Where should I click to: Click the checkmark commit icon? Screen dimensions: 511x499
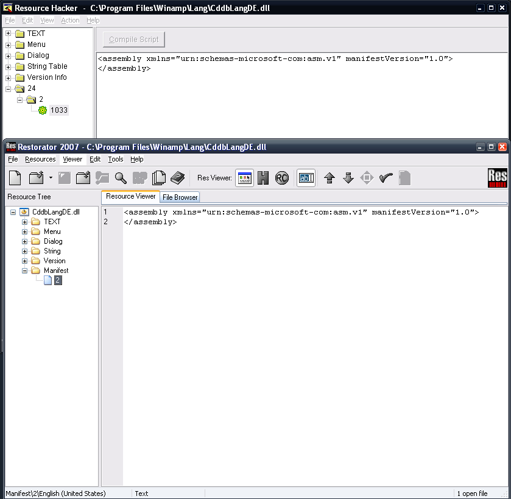point(386,178)
